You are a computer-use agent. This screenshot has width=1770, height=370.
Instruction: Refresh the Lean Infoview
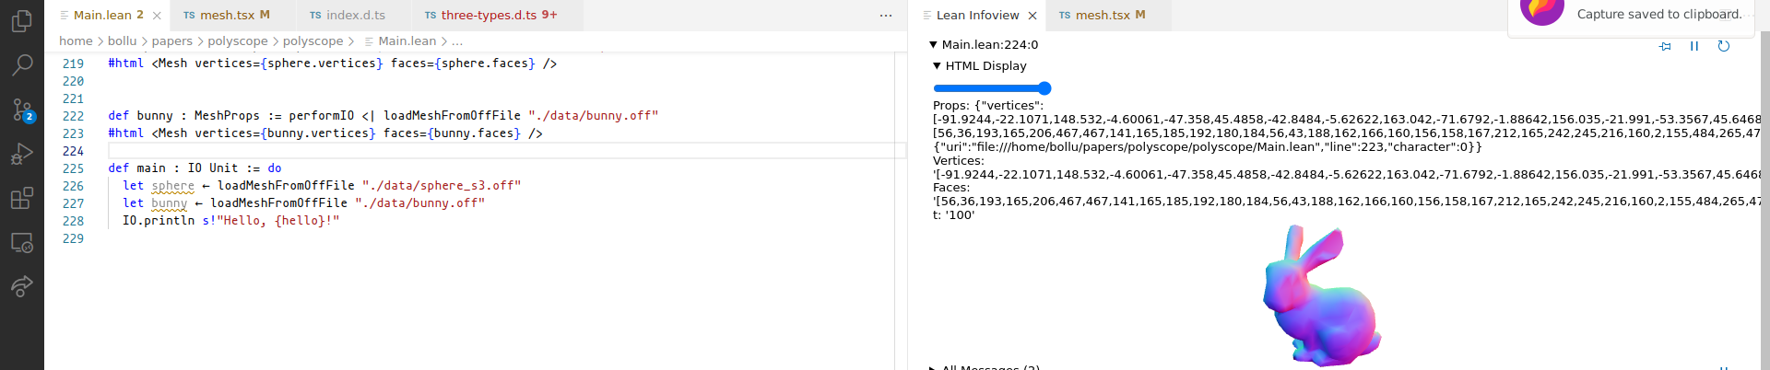(1724, 46)
